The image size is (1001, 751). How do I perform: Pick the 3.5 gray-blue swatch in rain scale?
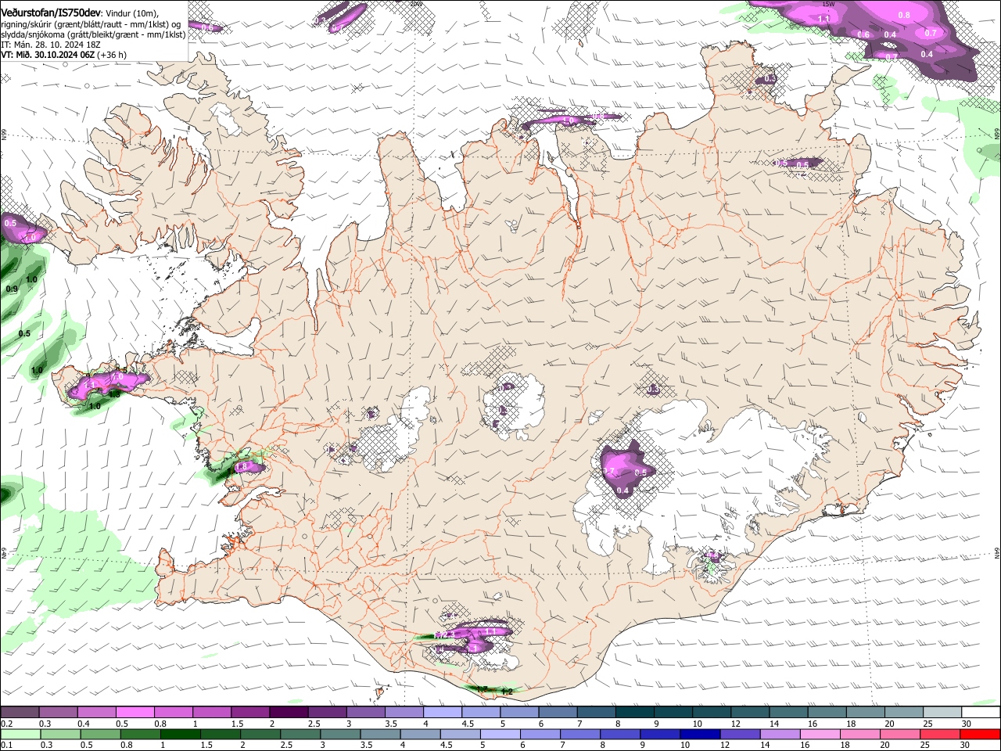[x=381, y=735]
